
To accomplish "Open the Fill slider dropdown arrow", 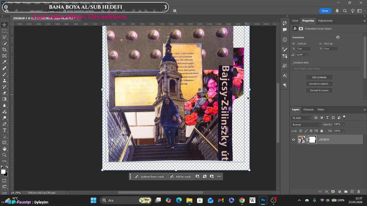I will pos(343,131).
